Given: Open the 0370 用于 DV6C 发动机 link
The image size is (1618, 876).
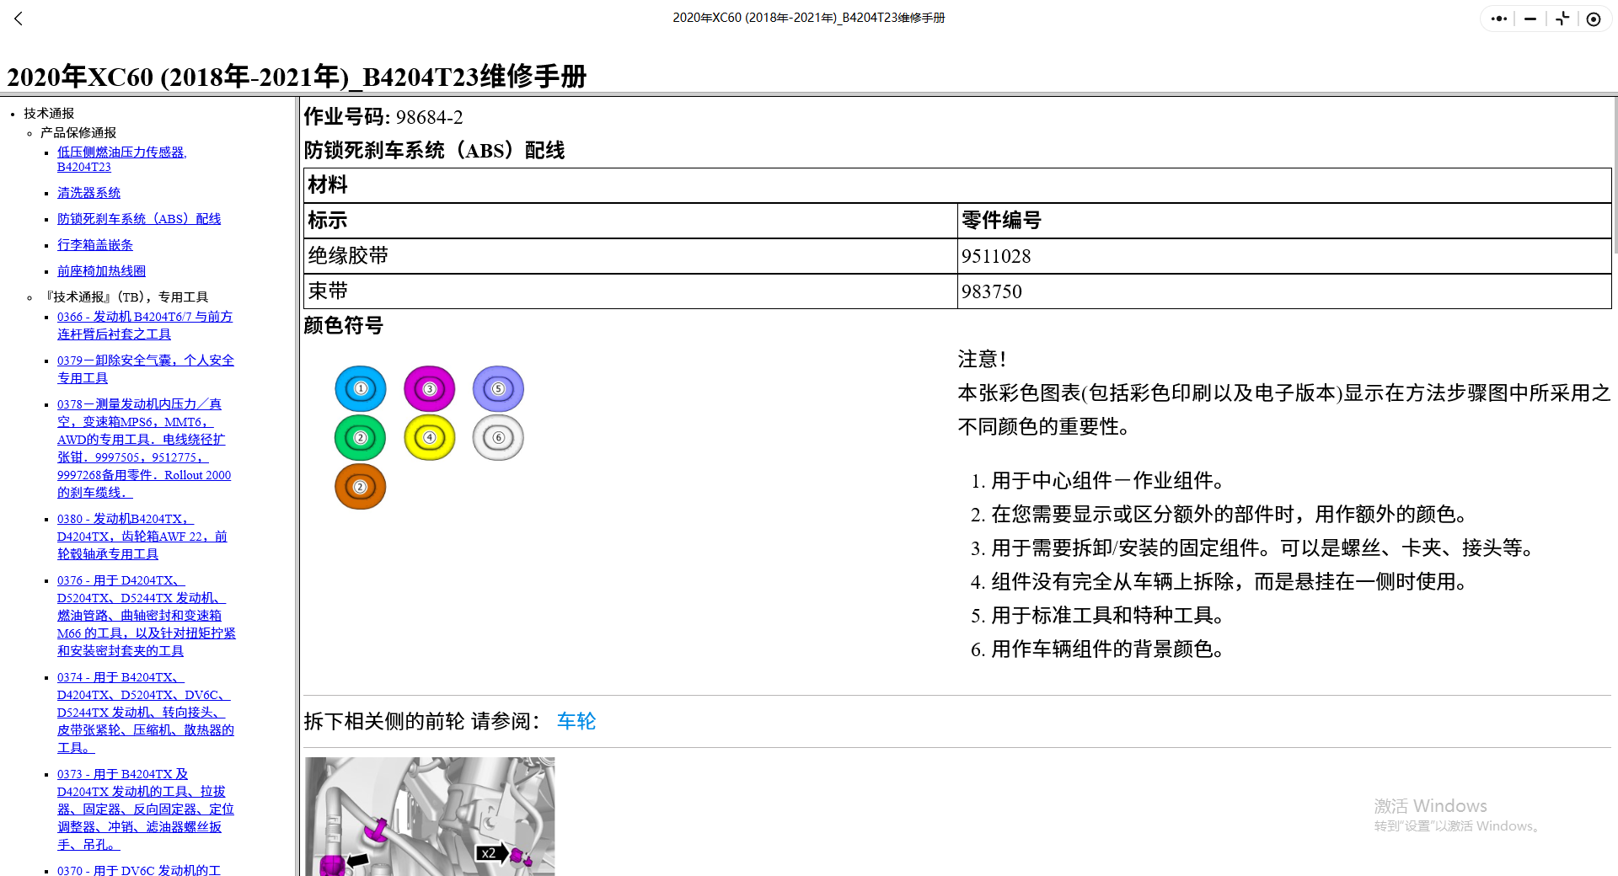Looking at the screenshot, I should coord(139,870).
